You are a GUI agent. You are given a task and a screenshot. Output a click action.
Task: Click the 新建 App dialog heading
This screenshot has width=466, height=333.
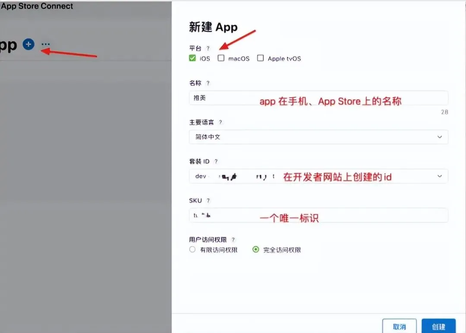(213, 27)
